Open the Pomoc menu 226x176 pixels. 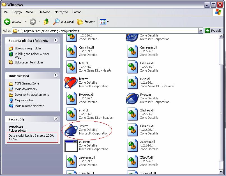[x=77, y=12]
